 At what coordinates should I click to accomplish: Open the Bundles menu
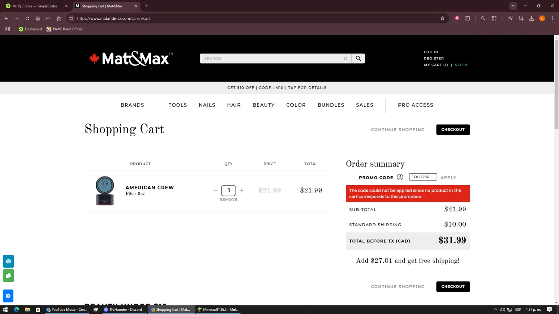tap(331, 105)
